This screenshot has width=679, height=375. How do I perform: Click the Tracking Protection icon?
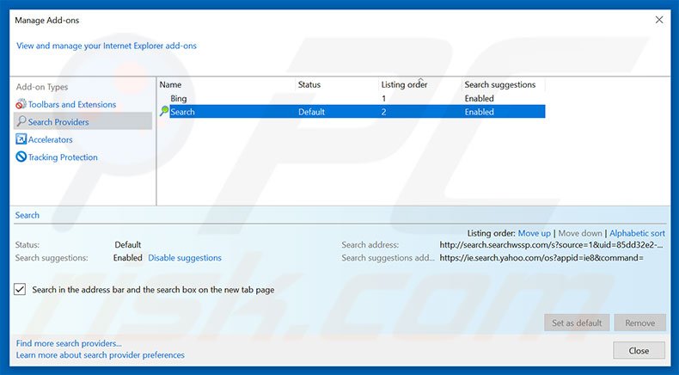coord(21,157)
